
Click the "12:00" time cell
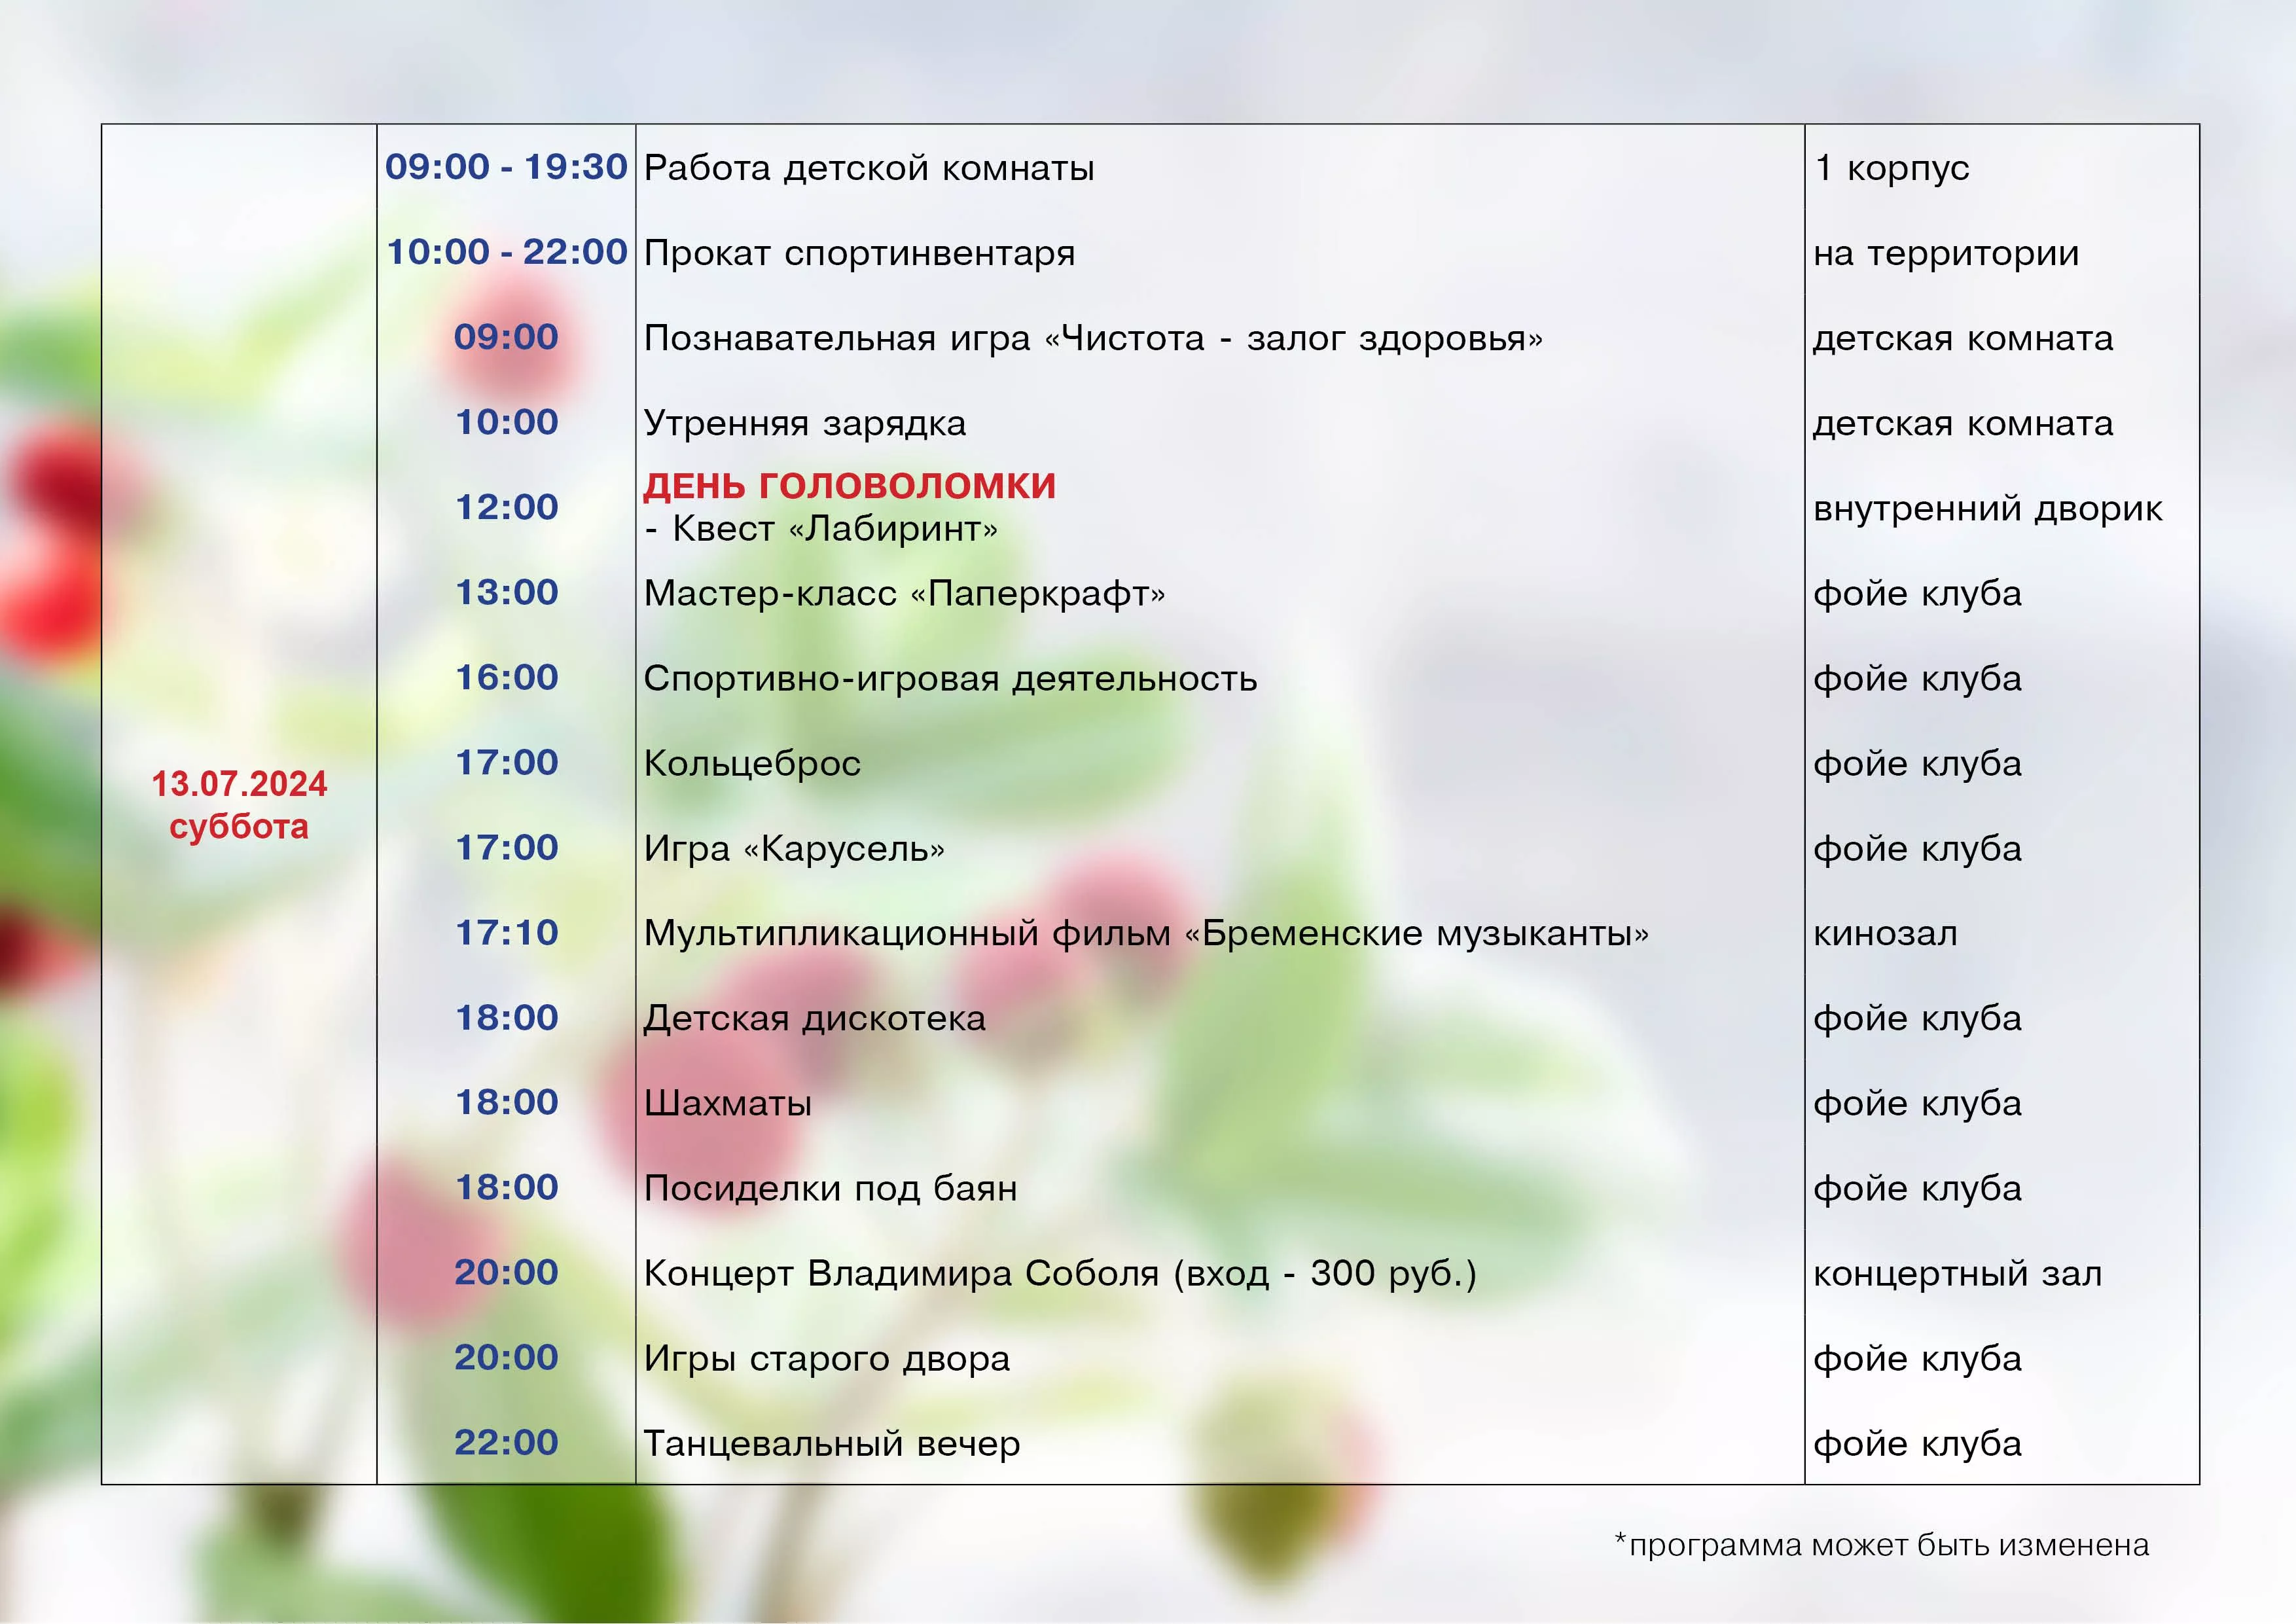click(x=506, y=507)
